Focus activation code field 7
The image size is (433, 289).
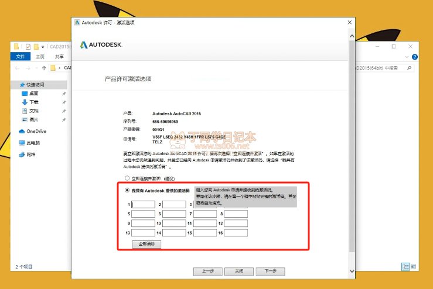[205, 214]
